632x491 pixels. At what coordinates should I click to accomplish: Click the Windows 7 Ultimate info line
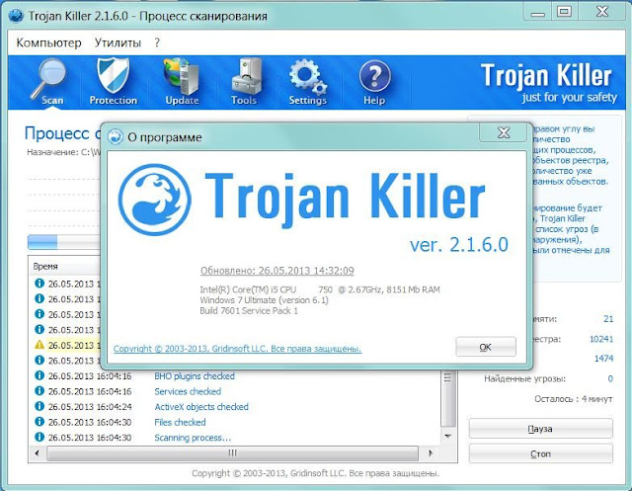[x=264, y=300]
